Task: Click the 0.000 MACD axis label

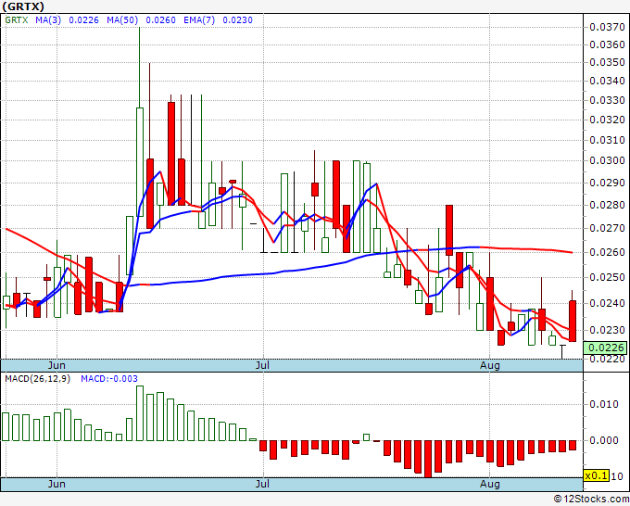Action: click(604, 440)
